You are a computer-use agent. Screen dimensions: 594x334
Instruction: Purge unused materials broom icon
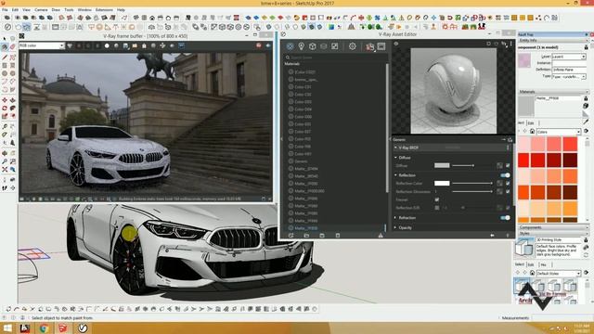coord(381,235)
